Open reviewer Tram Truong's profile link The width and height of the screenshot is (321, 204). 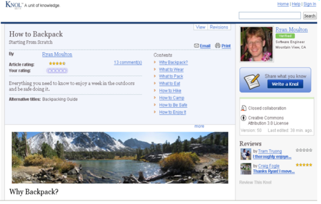pyautogui.click(x=270, y=151)
